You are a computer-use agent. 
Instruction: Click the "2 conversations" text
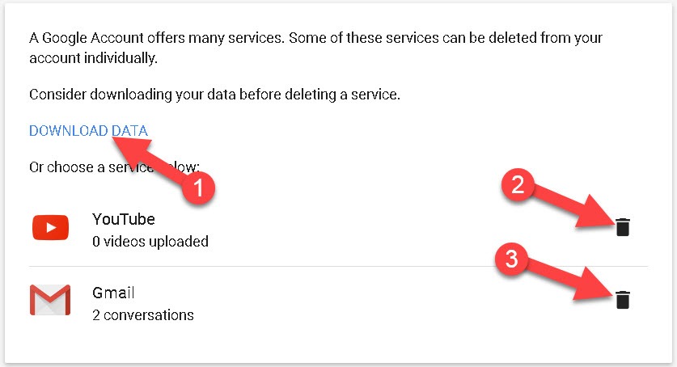[x=143, y=314]
